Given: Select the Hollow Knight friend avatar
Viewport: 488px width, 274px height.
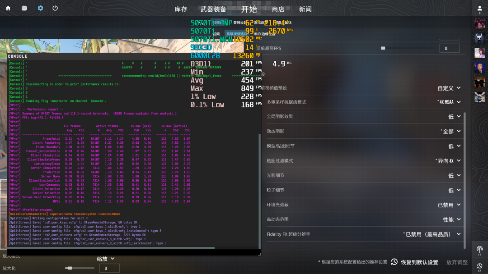Looking at the screenshot, I should point(479,38).
